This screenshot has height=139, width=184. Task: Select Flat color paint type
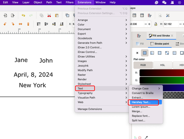(x=145, y=53)
